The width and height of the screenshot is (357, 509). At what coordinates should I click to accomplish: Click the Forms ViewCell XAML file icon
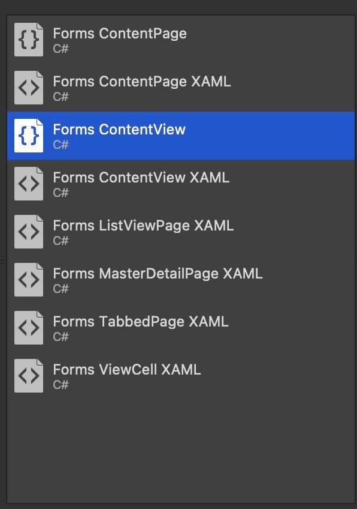point(29,376)
